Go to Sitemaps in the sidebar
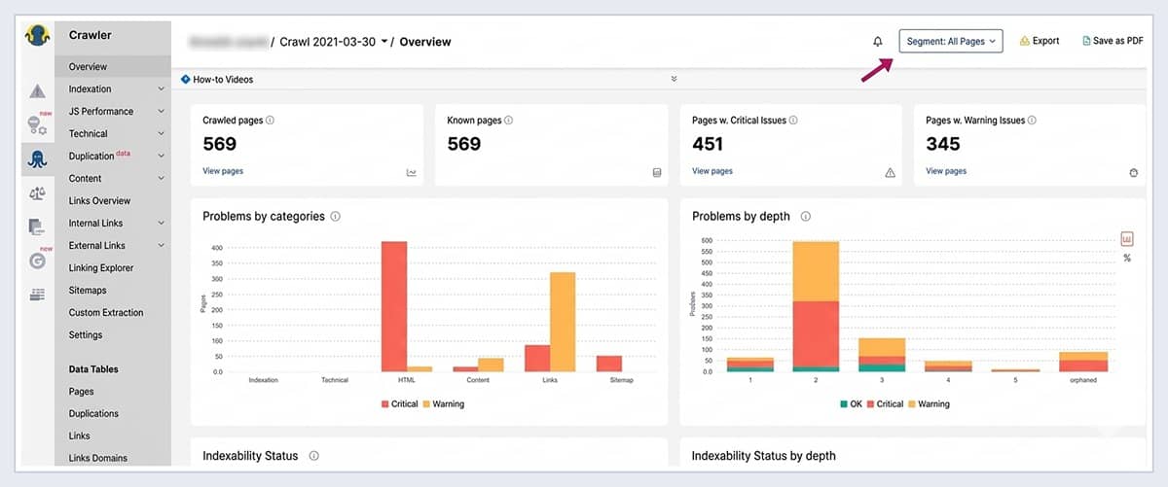Image resolution: width=1168 pixels, height=487 pixels. (x=88, y=291)
